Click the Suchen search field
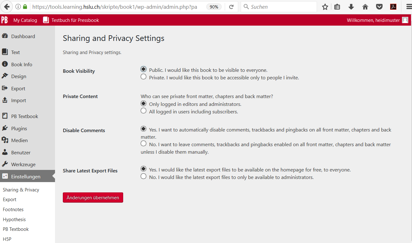 pyautogui.click(x=279, y=7)
